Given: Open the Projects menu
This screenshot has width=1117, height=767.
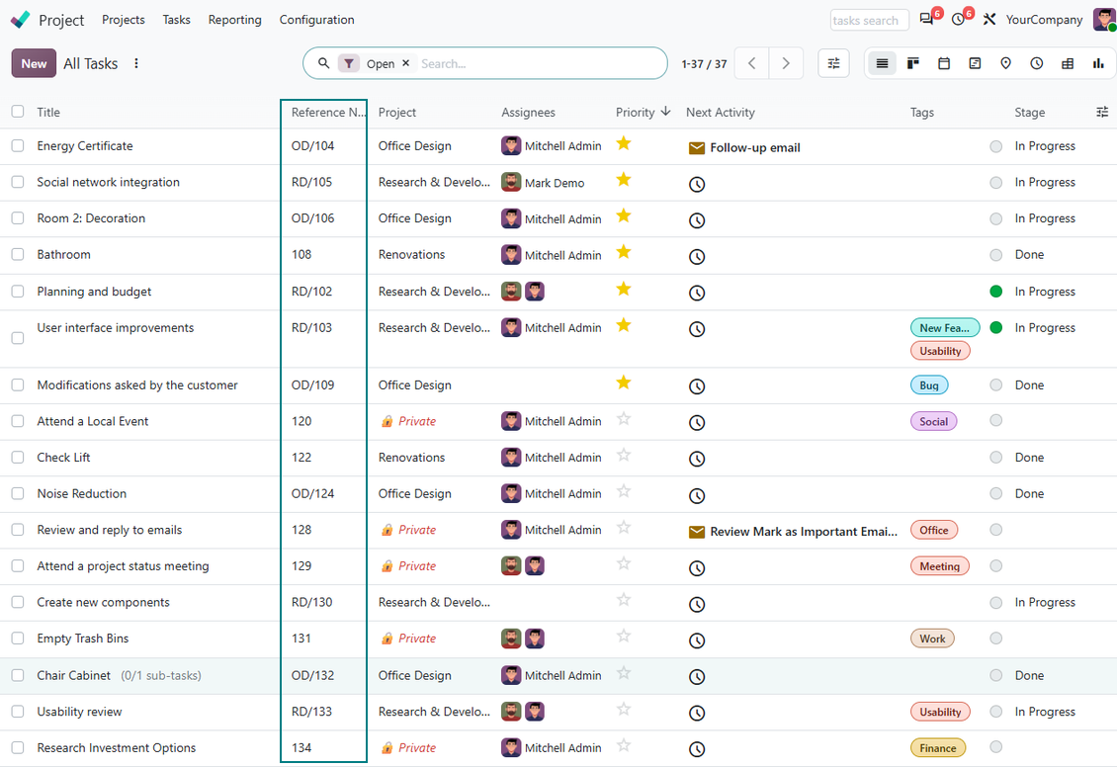Looking at the screenshot, I should [x=124, y=19].
